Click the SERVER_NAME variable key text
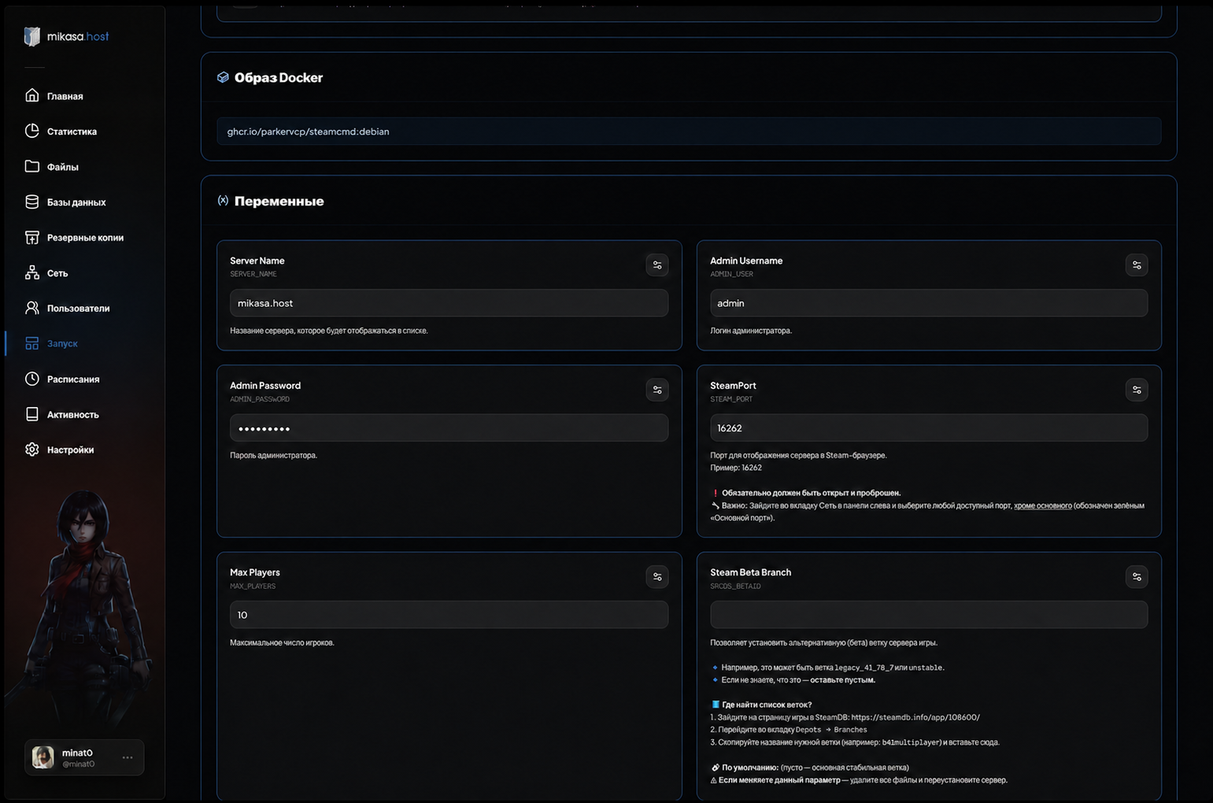The height and width of the screenshot is (803, 1213). click(253, 274)
